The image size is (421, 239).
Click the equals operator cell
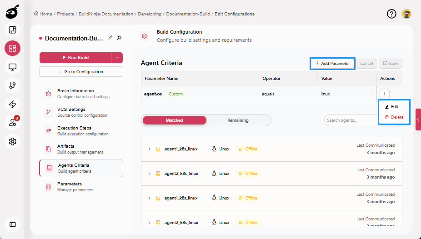268,94
